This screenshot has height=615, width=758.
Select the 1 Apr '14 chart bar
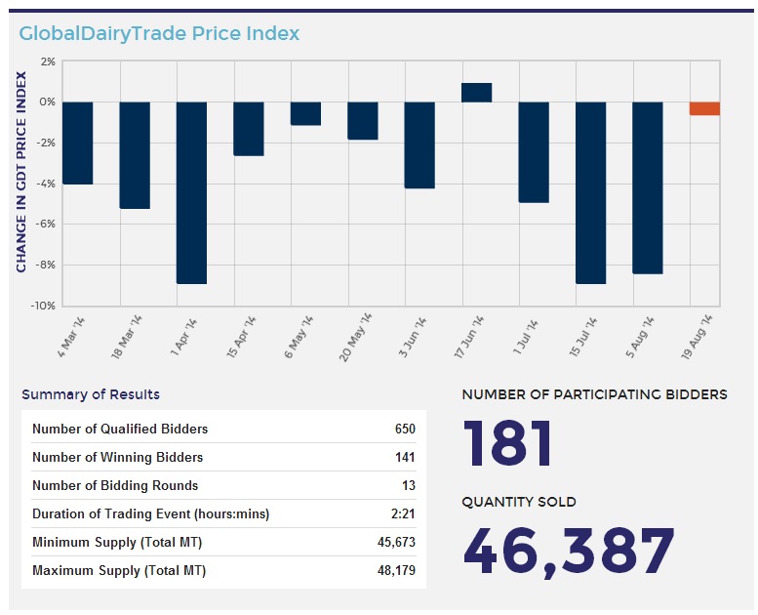coord(191,192)
